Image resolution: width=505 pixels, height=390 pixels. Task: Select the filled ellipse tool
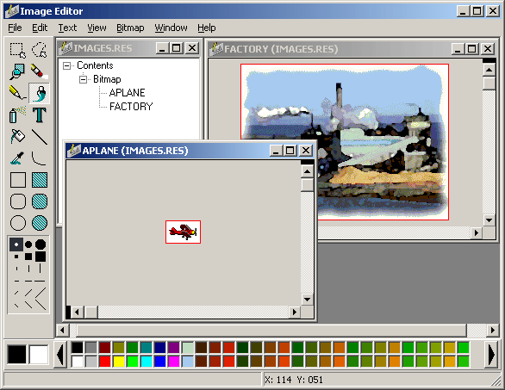click(40, 223)
